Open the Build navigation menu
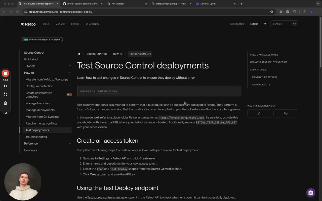This screenshot has height=201, width=322. (x=47, y=24)
